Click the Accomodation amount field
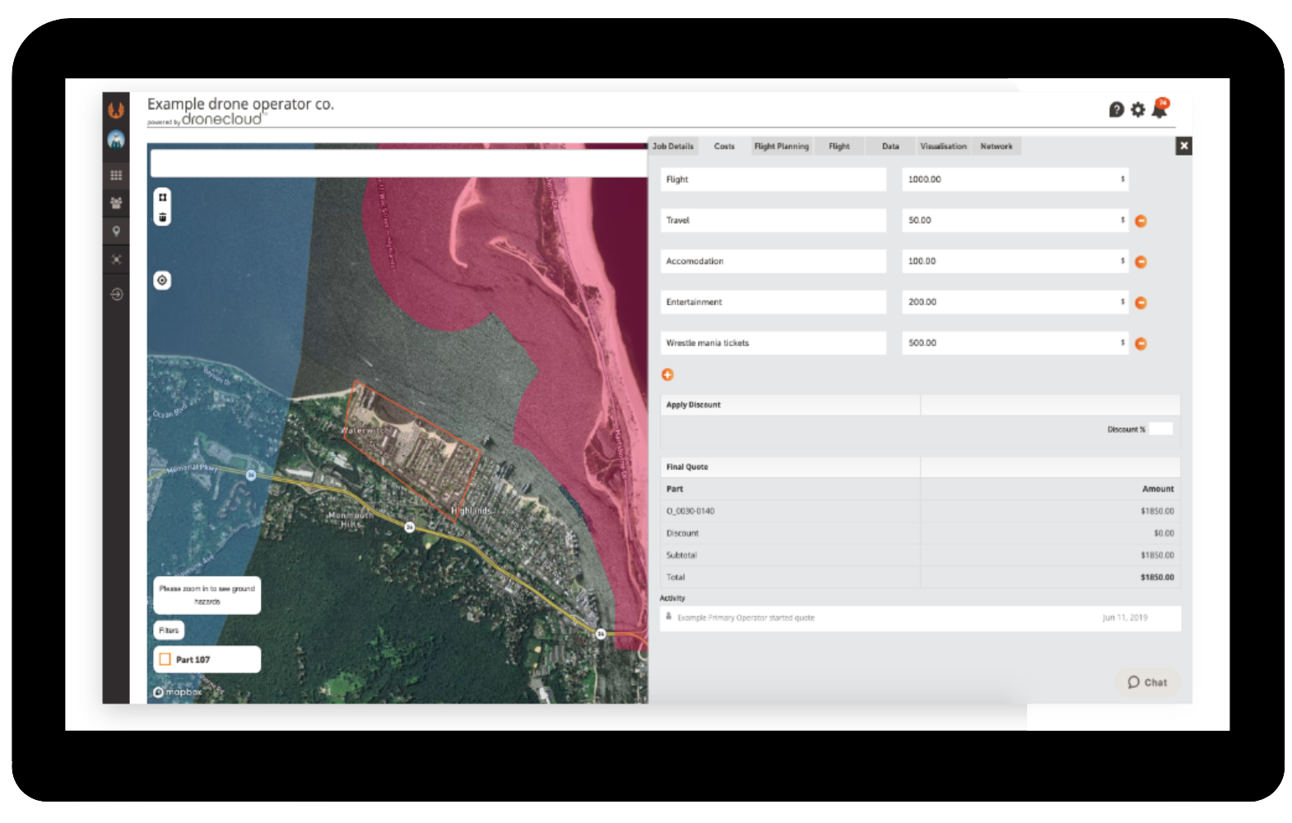 pos(1013,262)
